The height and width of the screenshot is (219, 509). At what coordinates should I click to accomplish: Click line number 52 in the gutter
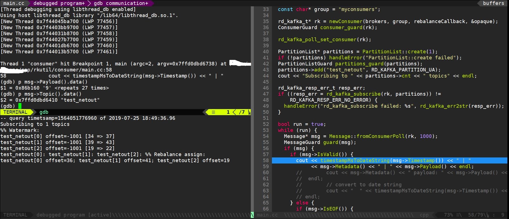click(266, 124)
